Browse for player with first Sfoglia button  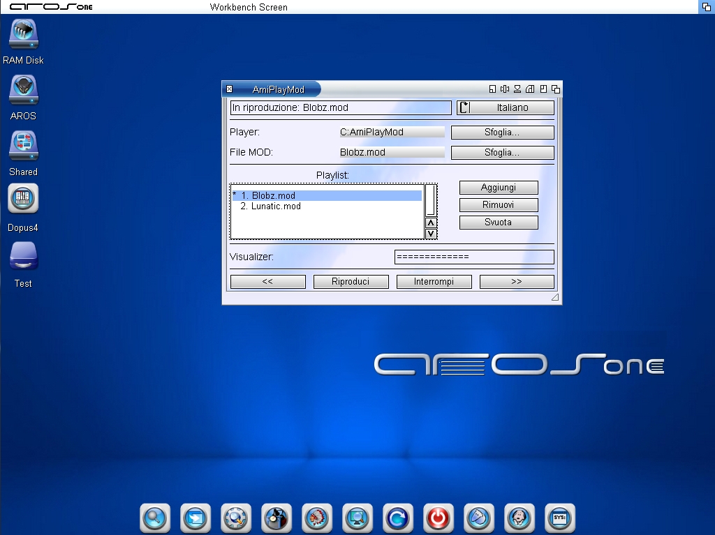click(503, 132)
